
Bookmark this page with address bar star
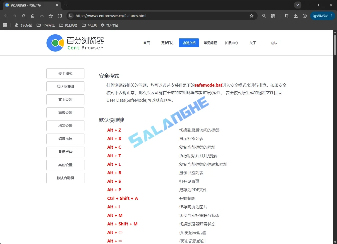[252, 16]
